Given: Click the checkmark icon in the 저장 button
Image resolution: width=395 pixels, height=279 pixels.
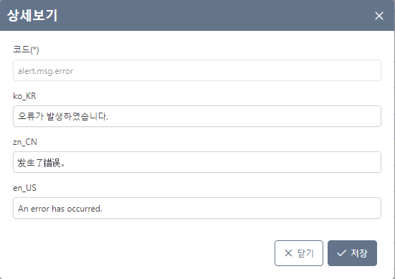Looking at the screenshot, I should [x=341, y=253].
